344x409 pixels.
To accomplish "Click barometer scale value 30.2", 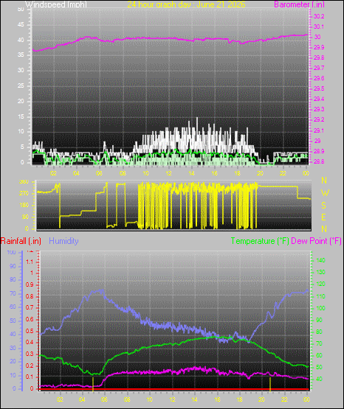I will [319, 16].
